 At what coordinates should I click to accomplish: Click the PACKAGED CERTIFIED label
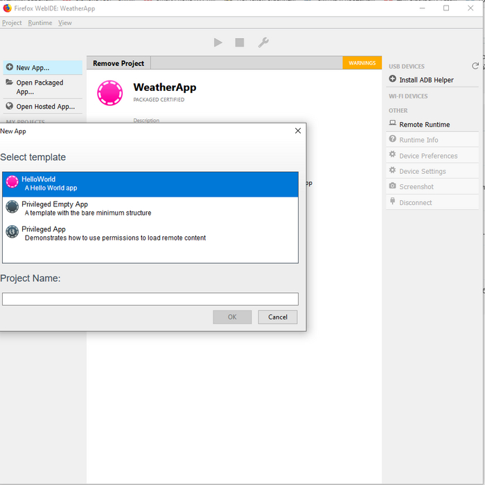(159, 100)
